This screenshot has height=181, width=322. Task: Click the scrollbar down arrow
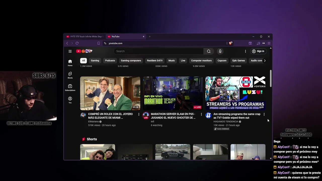point(271,158)
